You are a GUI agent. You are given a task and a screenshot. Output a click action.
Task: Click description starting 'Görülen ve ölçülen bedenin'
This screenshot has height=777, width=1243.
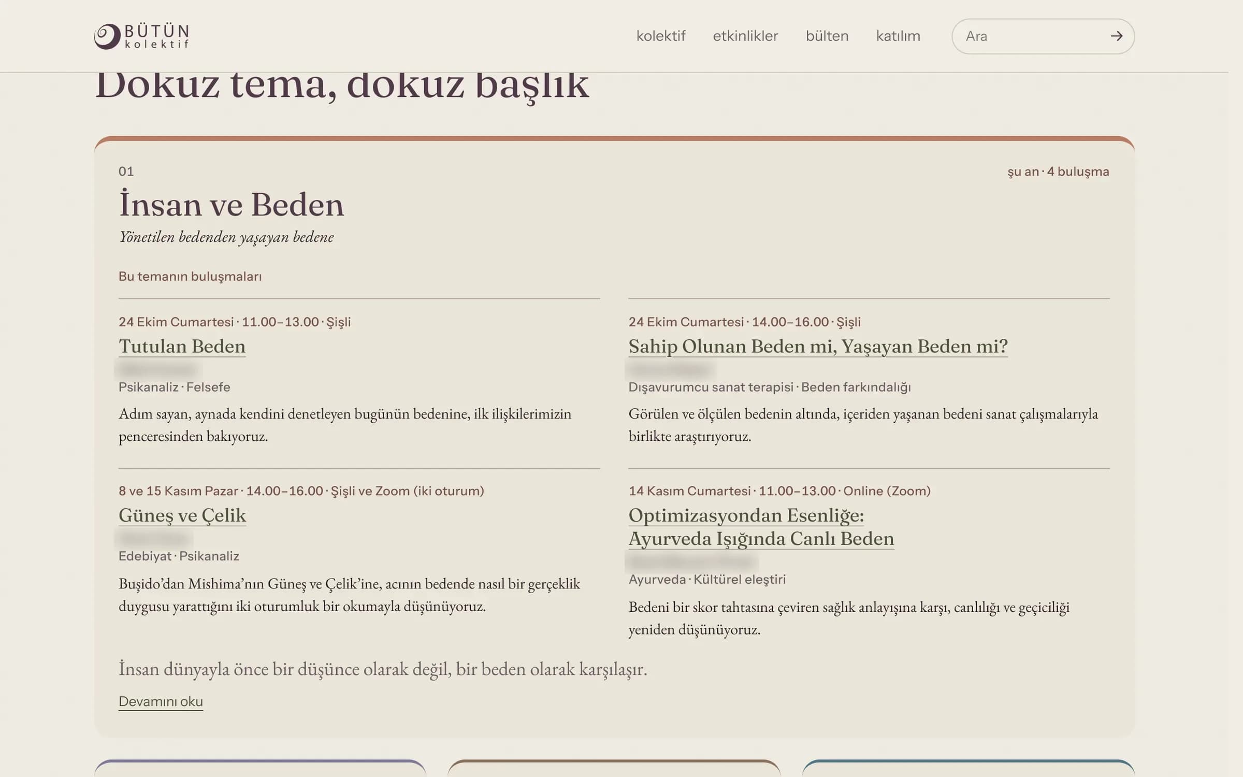[863, 425]
